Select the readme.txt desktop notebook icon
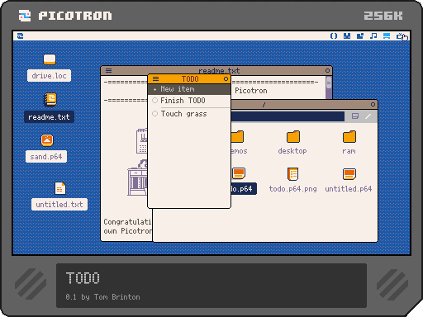423x317 pixels. point(50,99)
